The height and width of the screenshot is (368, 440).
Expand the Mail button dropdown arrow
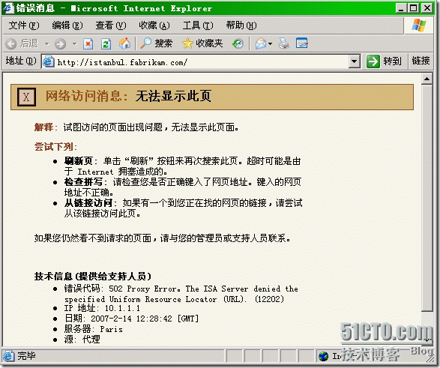[271, 43]
